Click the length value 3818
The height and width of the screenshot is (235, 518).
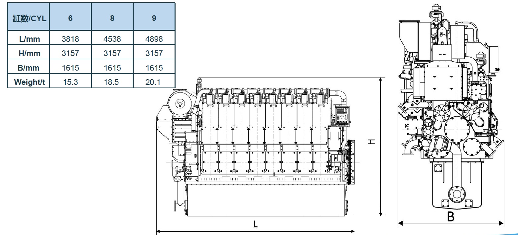pyautogui.click(x=70, y=39)
